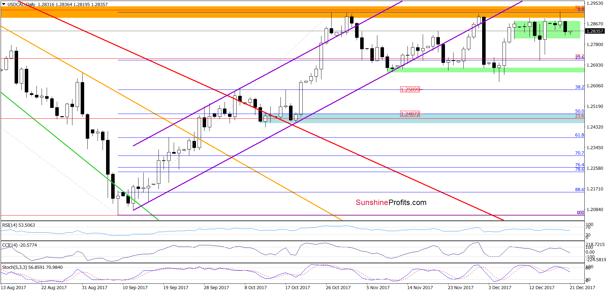This screenshot has width=606, height=292.
Task: Select the 13 Aug 2017 date label
Action: pyautogui.click(x=14, y=288)
